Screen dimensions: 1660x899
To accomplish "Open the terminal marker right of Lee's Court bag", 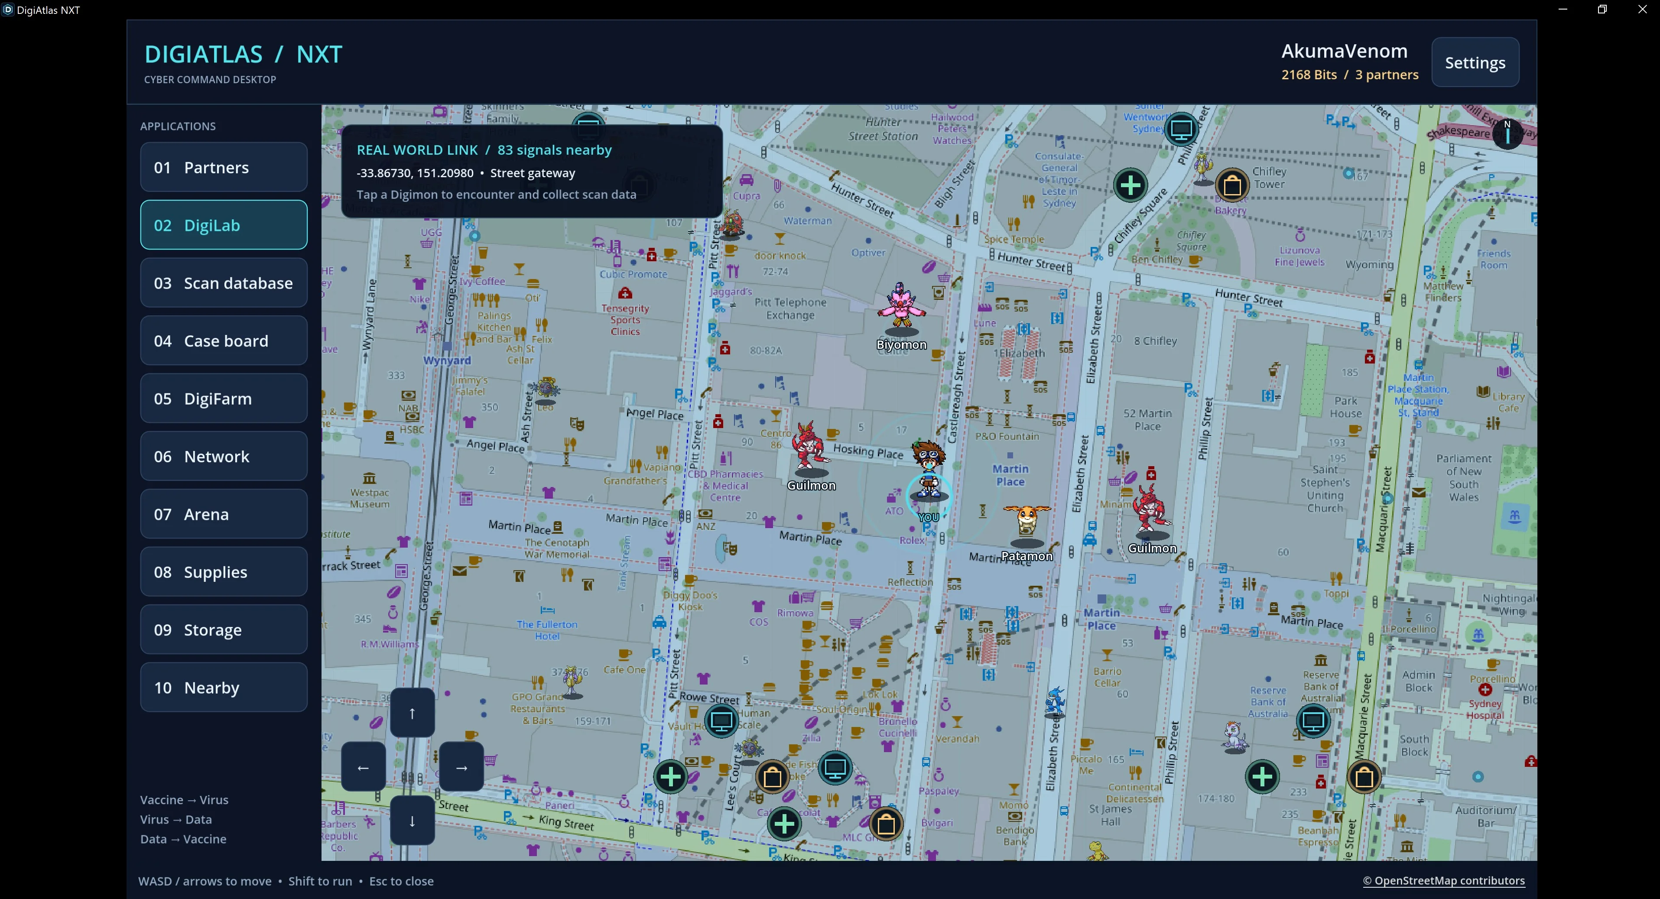I will (835, 768).
